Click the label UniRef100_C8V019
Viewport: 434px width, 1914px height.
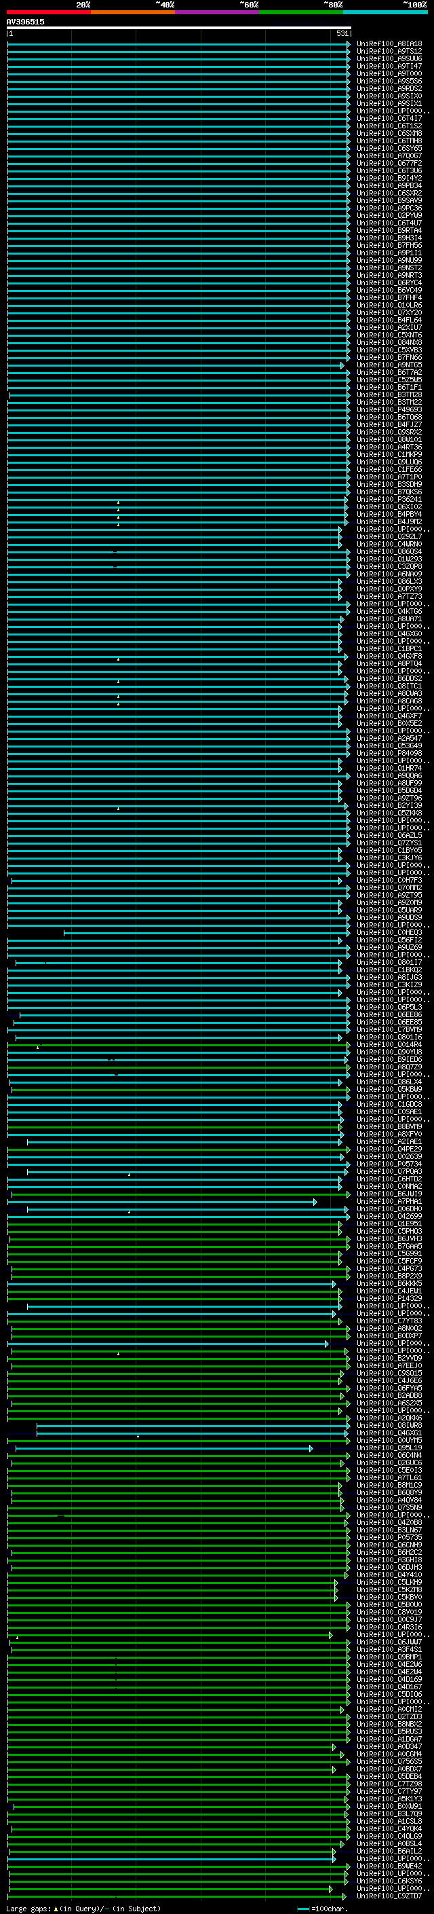389,1613
